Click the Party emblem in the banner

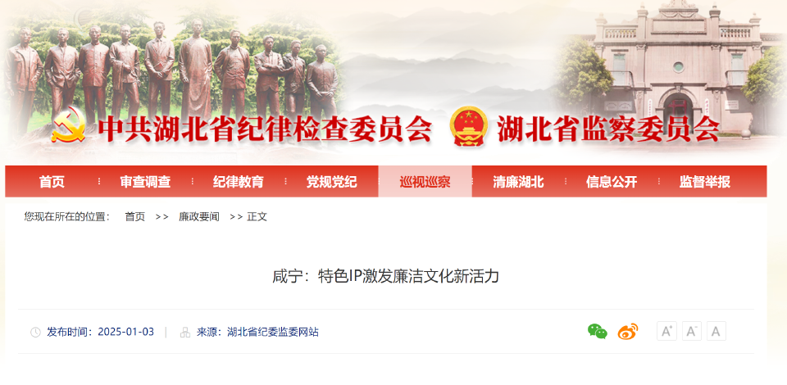coord(69,124)
